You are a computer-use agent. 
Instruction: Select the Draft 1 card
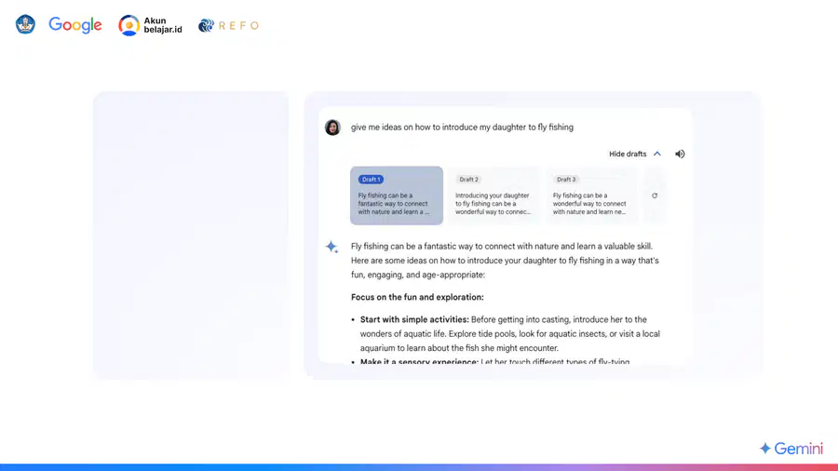[397, 195]
